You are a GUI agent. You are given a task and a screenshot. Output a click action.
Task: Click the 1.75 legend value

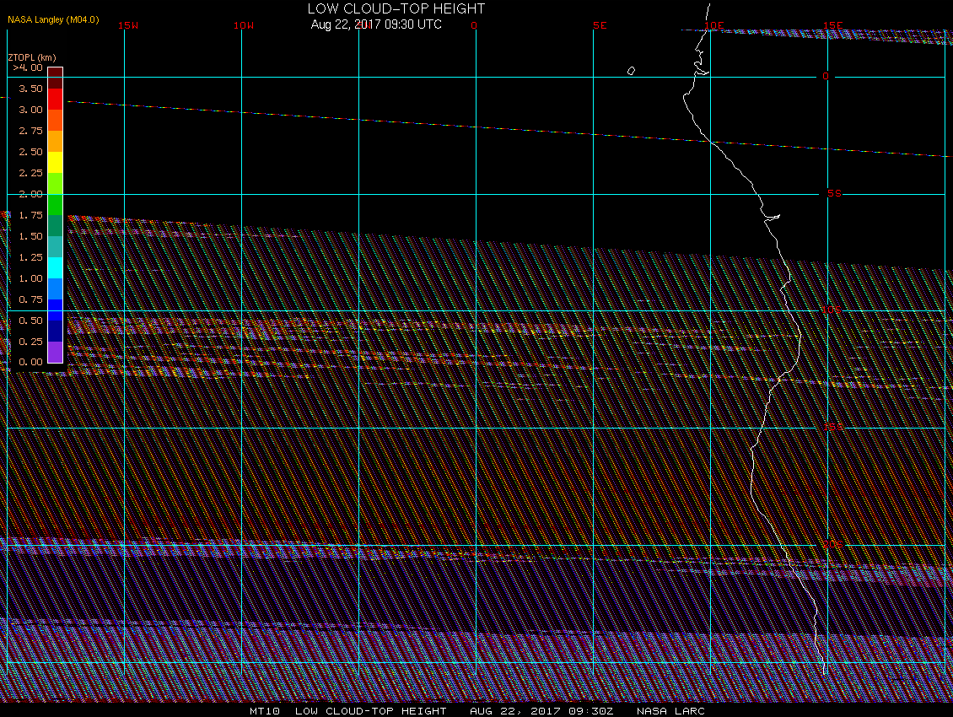click(30, 215)
